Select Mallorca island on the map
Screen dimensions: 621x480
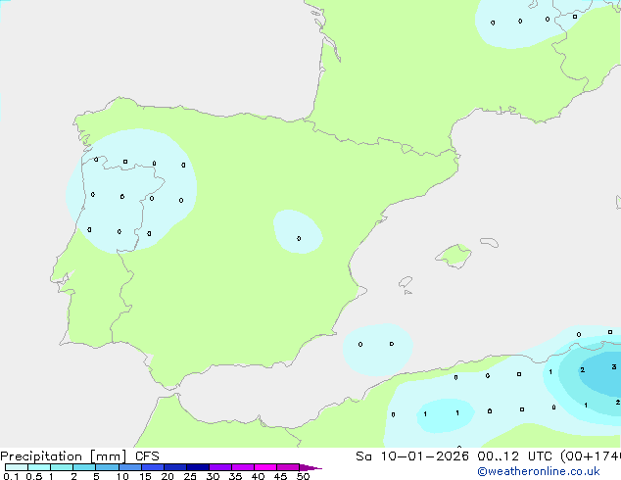454,256
